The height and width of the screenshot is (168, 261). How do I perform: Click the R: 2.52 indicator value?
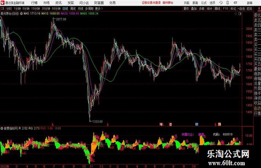[x=23, y=128]
